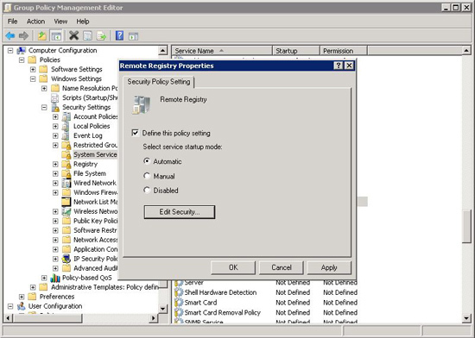The image size is (475, 338).
Task: Click the Wireless Network policies icon
Action: 66,211
